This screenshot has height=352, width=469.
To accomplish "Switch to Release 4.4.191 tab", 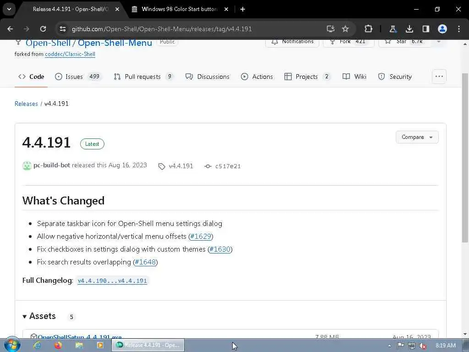I will 70,9.
